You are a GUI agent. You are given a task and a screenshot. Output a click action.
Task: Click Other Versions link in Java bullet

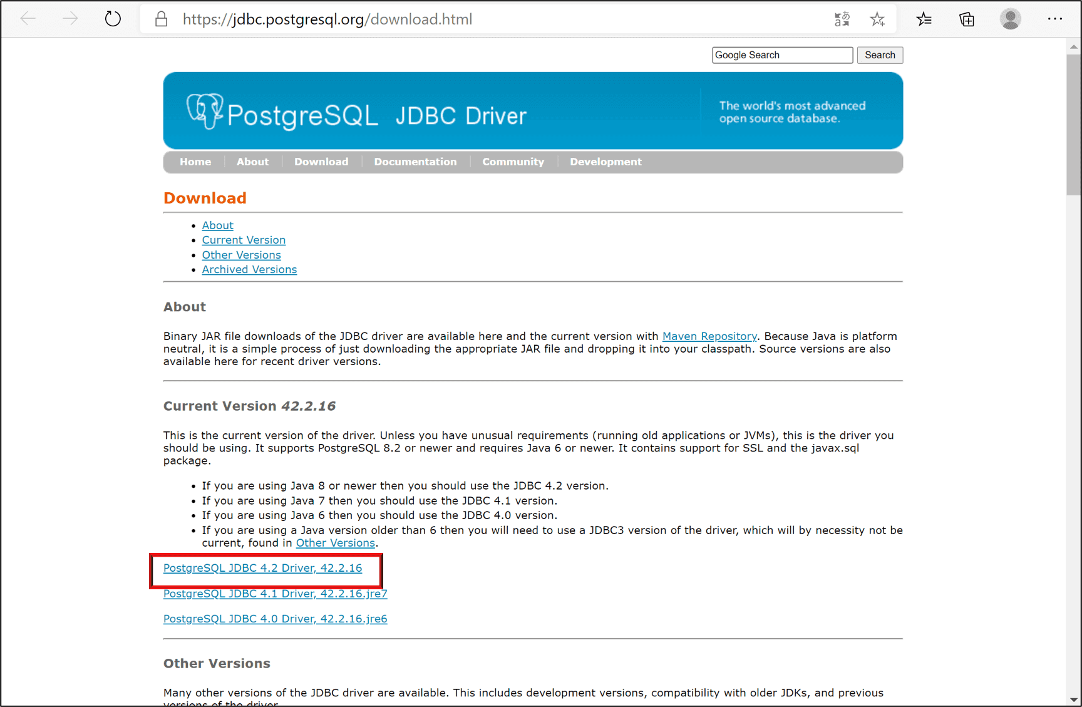[335, 543]
